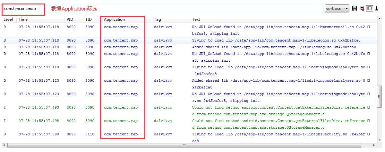This screenshot has width=385, height=152.
Task: Select 'Added shared lib' libdrivingmodelanalyzer.so line
Action: click(189, 84)
